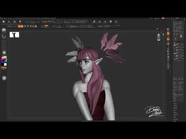Open the dotted stroke type selector

pos(4,36)
